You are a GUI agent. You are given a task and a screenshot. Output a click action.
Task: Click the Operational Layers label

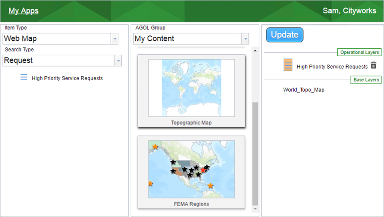pos(359,52)
